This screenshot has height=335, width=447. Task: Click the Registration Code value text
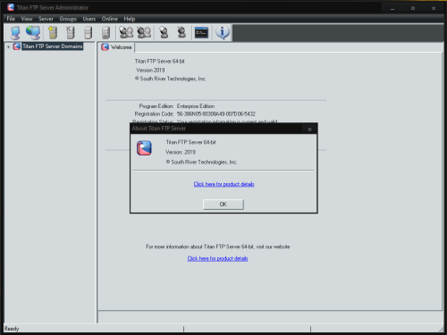216,114
